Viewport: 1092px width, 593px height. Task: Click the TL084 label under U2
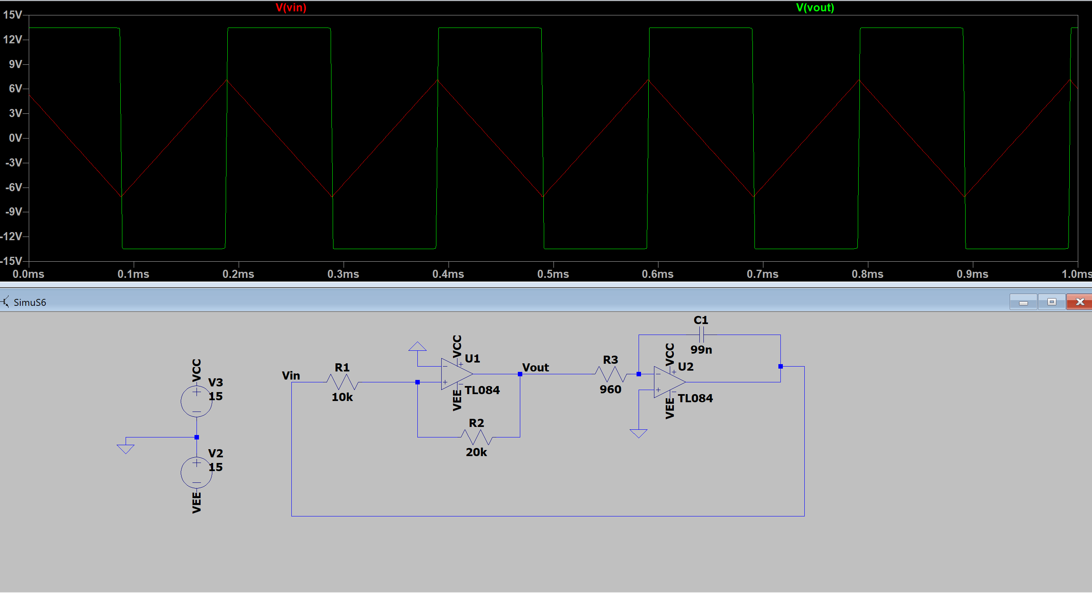[695, 399]
